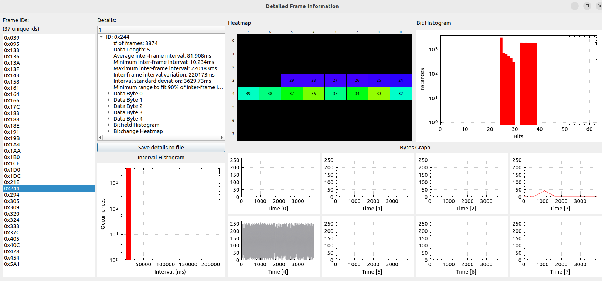This screenshot has width=602, height=281.
Task: Maximize the Detailed Frame Information window
Action: pyautogui.click(x=587, y=6)
